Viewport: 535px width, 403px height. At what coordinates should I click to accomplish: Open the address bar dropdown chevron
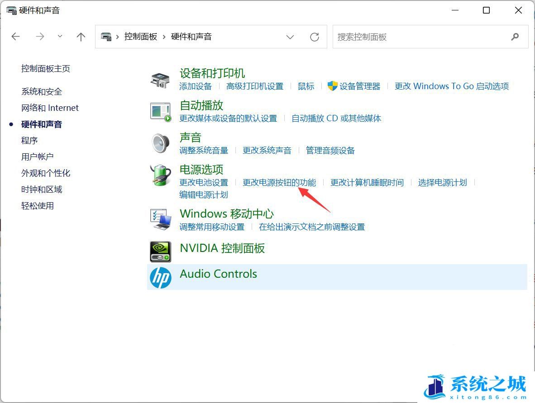[290, 37]
